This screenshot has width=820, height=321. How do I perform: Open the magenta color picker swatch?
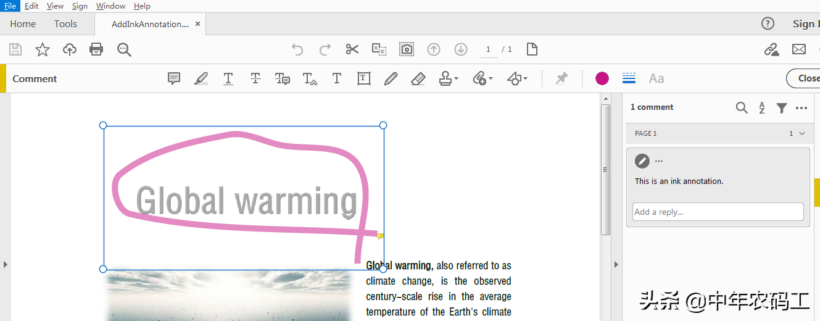tap(602, 78)
